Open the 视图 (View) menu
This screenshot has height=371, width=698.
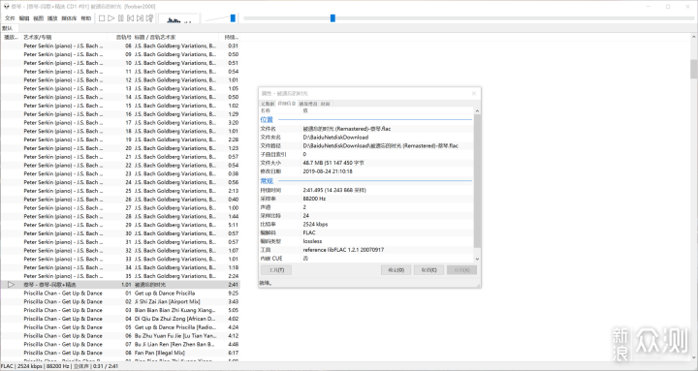pyautogui.click(x=38, y=18)
